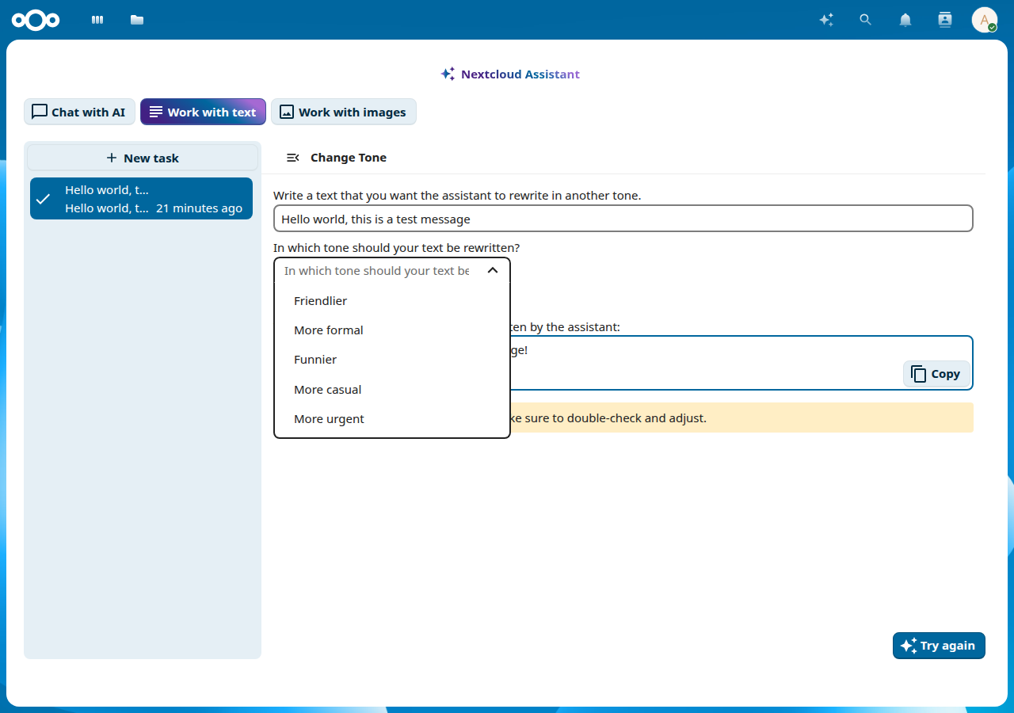Switch to the Chat with AI tab
This screenshot has height=713, width=1014.
click(78, 112)
